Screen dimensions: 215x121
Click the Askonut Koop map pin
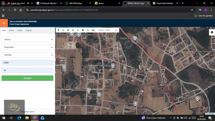click(x=197, y=98)
